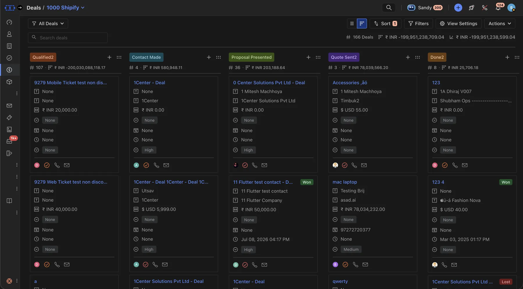
Task: Open the 0 Center Solutions Pvt Ltd - Deal
Action: pyautogui.click(x=269, y=83)
